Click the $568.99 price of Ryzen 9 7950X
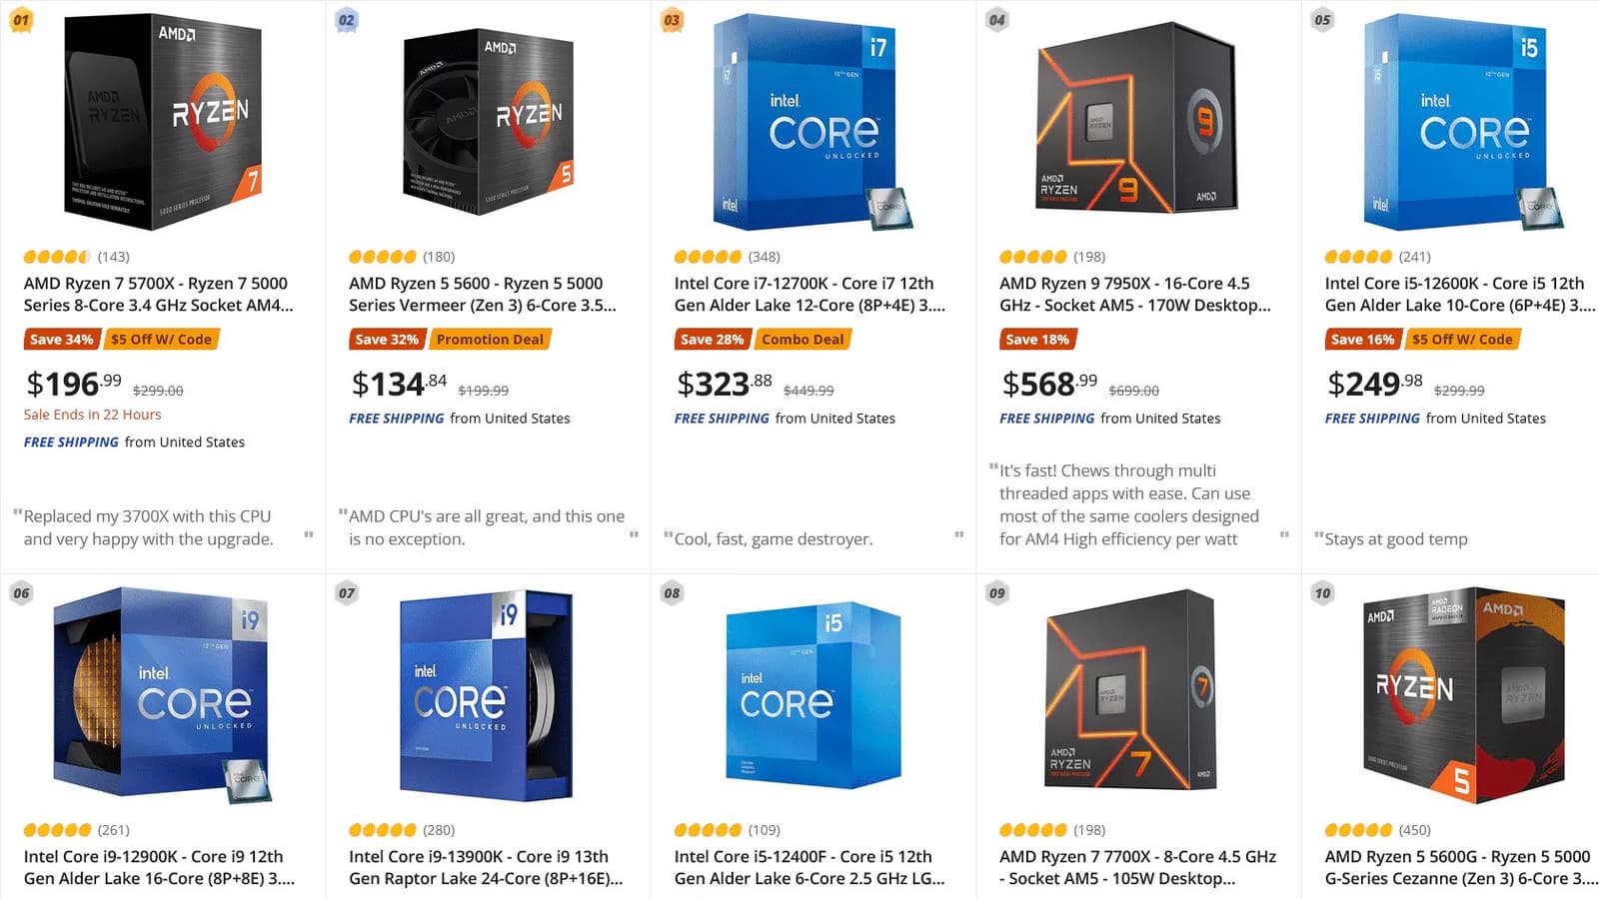This screenshot has height=899, width=1599. (x=1049, y=384)
